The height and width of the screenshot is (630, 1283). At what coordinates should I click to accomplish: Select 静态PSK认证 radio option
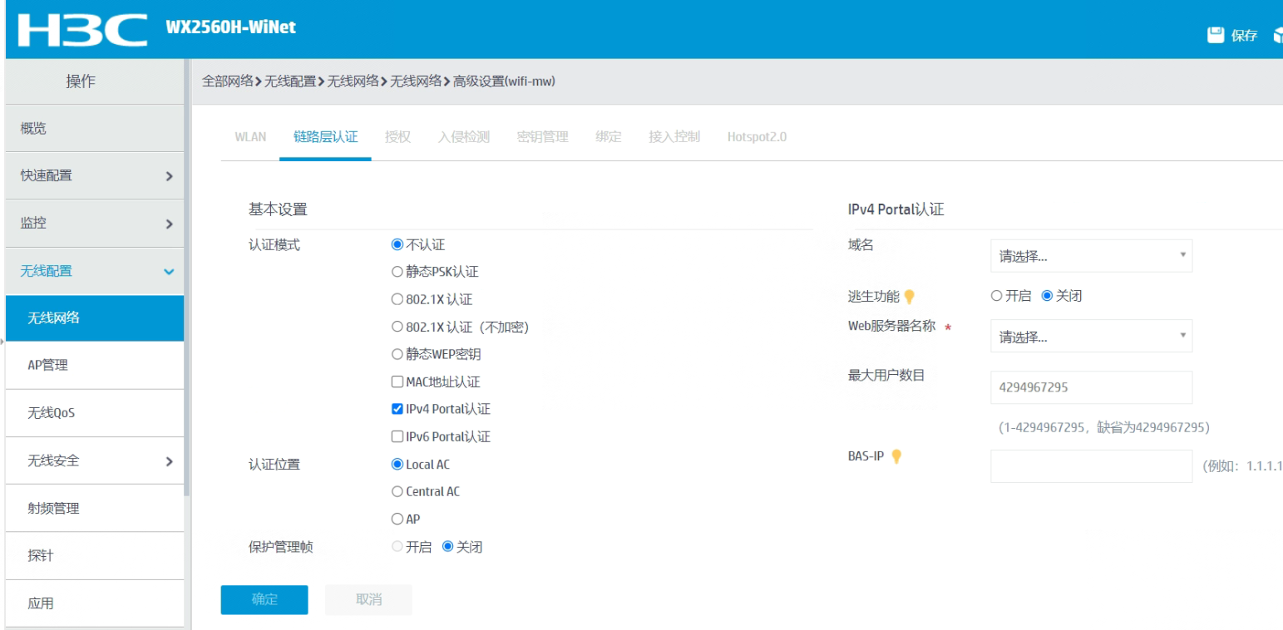tap(397, 272)
